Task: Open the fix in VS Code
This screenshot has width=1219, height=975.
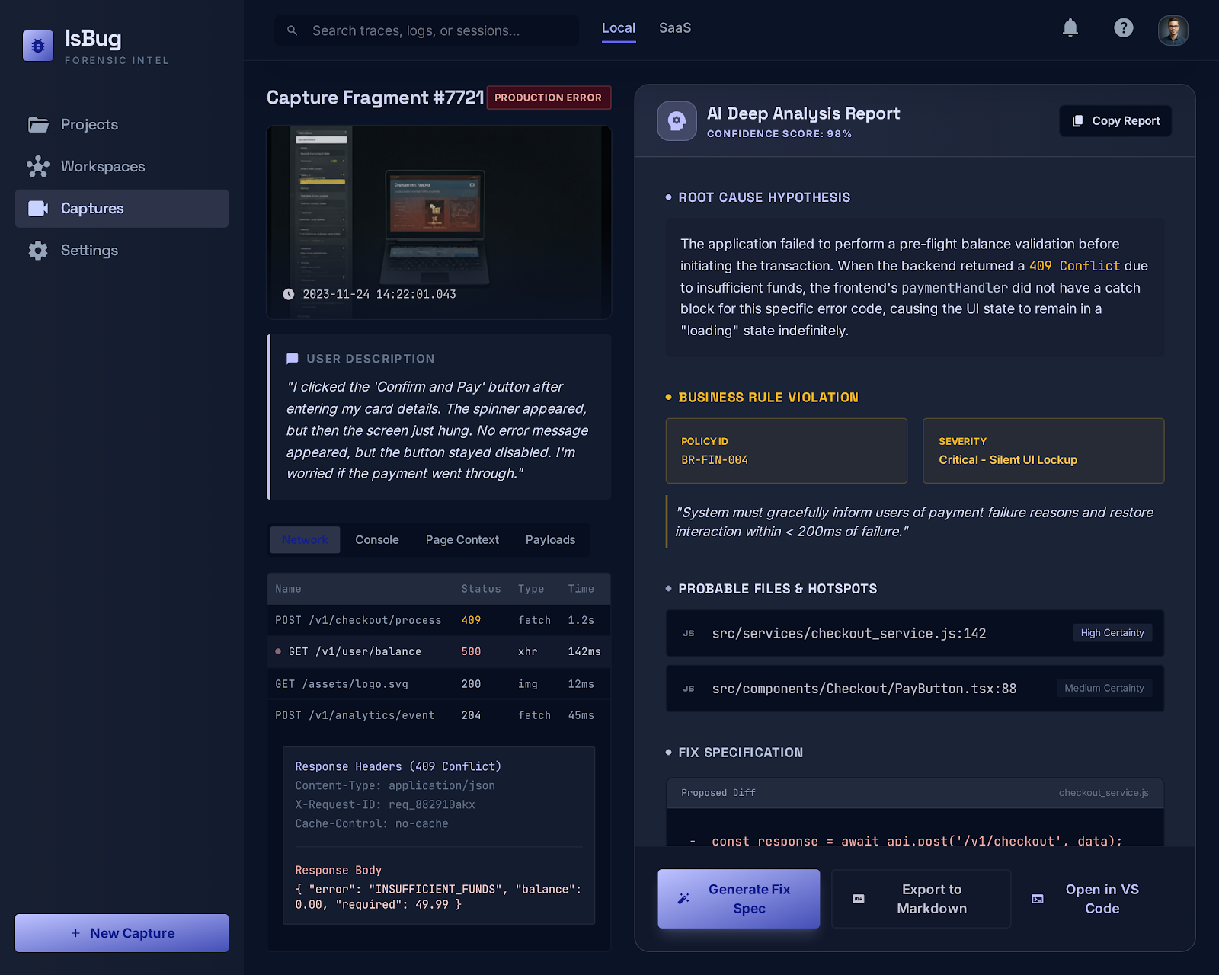Action: coord(1101,899)
